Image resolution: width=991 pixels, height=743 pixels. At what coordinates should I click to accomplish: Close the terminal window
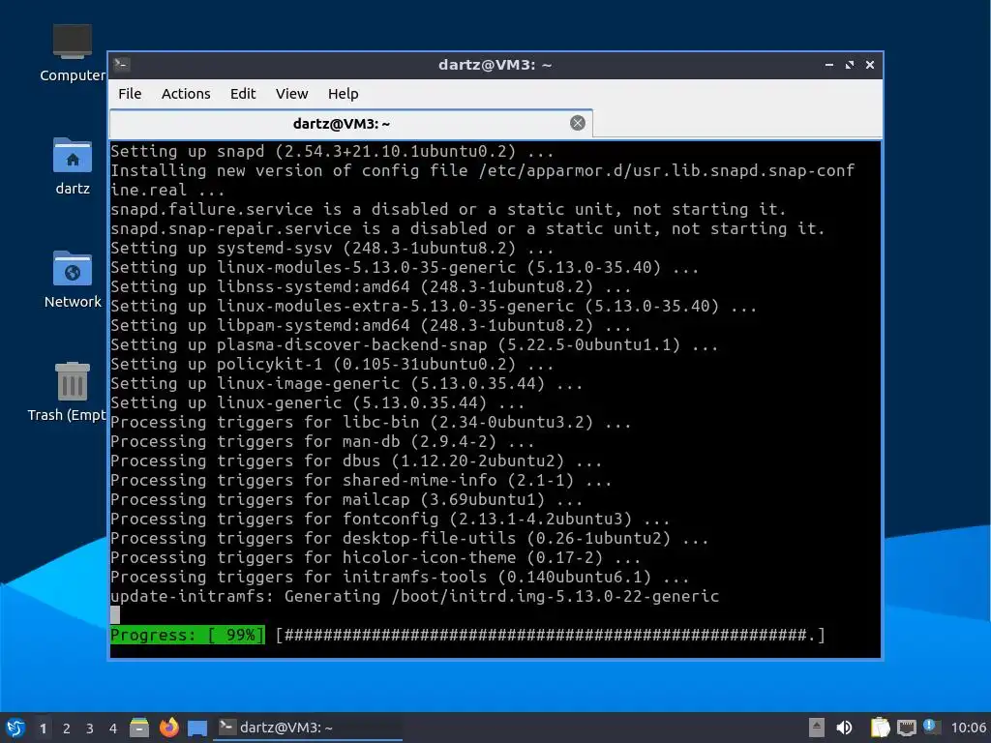click(870, 65)
